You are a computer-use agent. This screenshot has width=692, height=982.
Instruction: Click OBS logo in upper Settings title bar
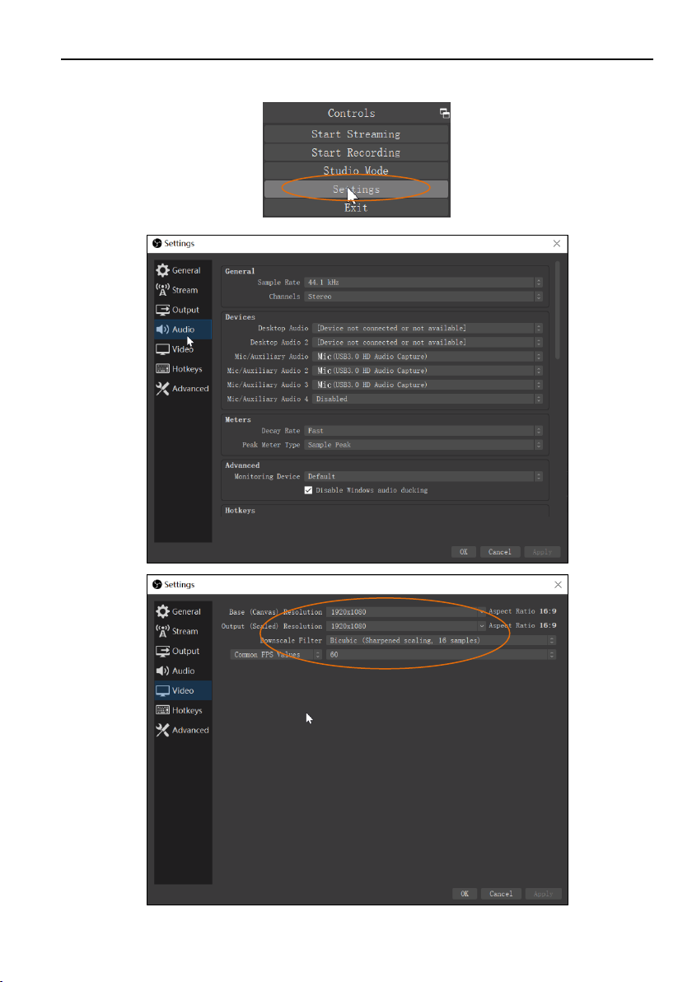click(157, 244)
